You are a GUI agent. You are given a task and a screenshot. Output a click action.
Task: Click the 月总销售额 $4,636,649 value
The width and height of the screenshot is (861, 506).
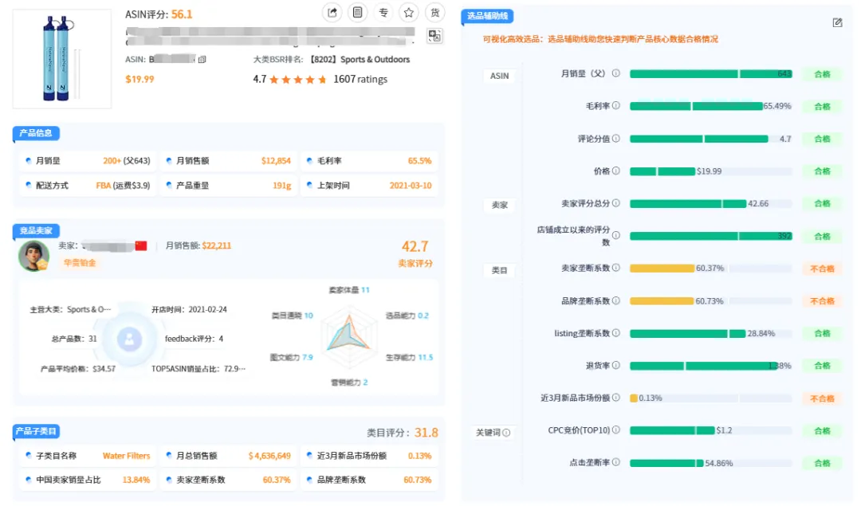point(269,456)
